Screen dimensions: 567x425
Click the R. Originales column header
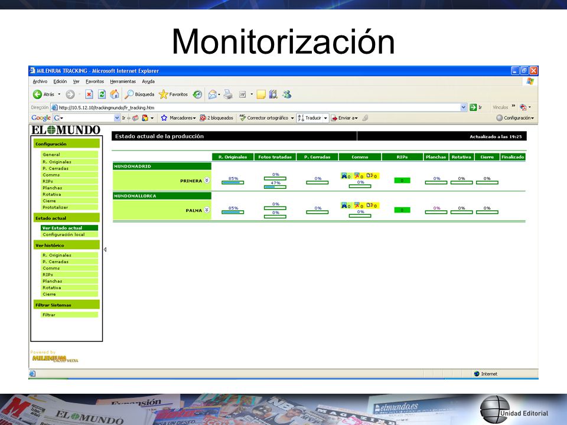click(233, 157)
